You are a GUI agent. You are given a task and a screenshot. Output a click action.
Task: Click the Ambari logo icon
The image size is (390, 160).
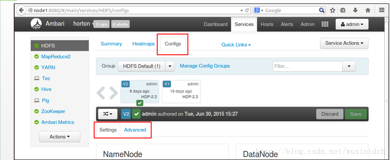(36, 24)
